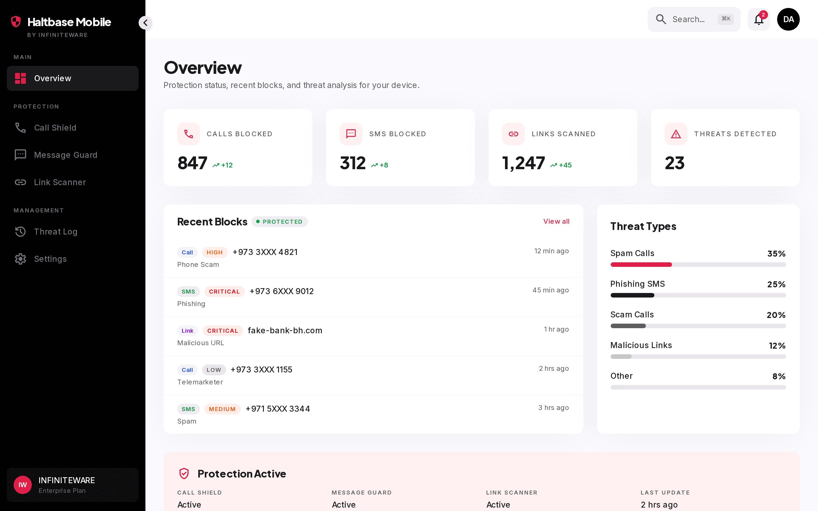
Task: Select the +973 3XXX 4821 block entry
Action: (373, 258)
